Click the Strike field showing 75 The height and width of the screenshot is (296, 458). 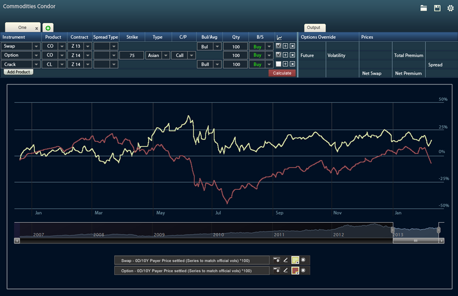(131, 55)
